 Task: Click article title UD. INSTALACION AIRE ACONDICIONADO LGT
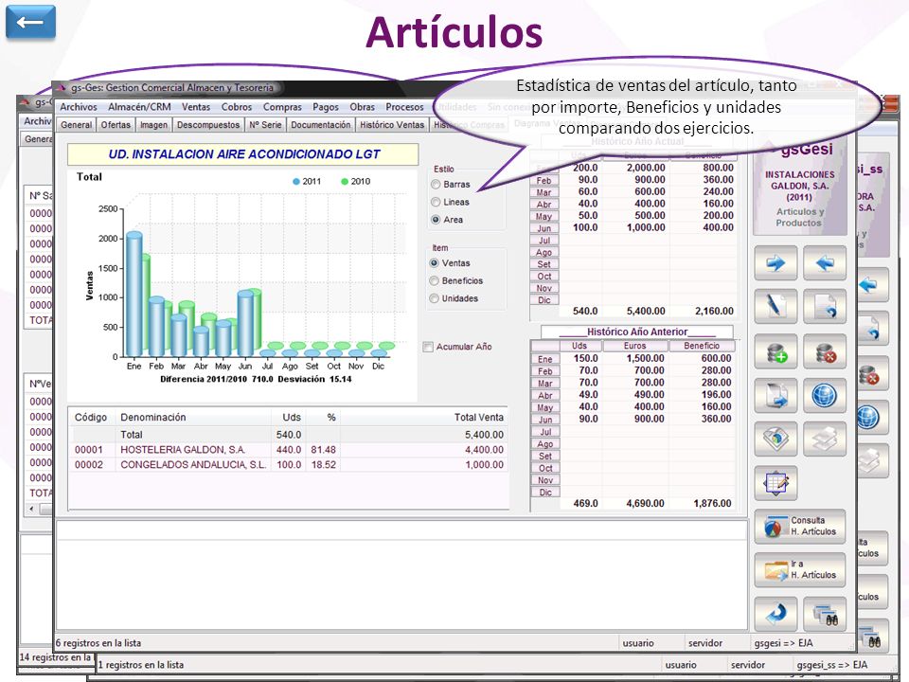[x=243, y=154]
